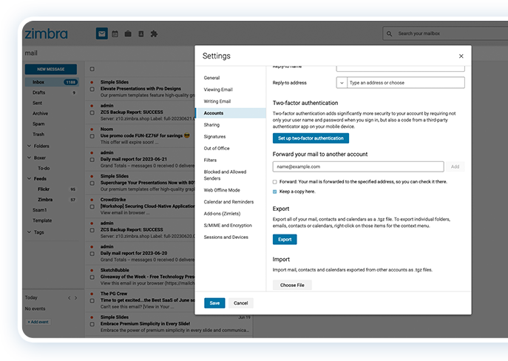
Task: Click Add next to forwarding address
Action: 455,166
